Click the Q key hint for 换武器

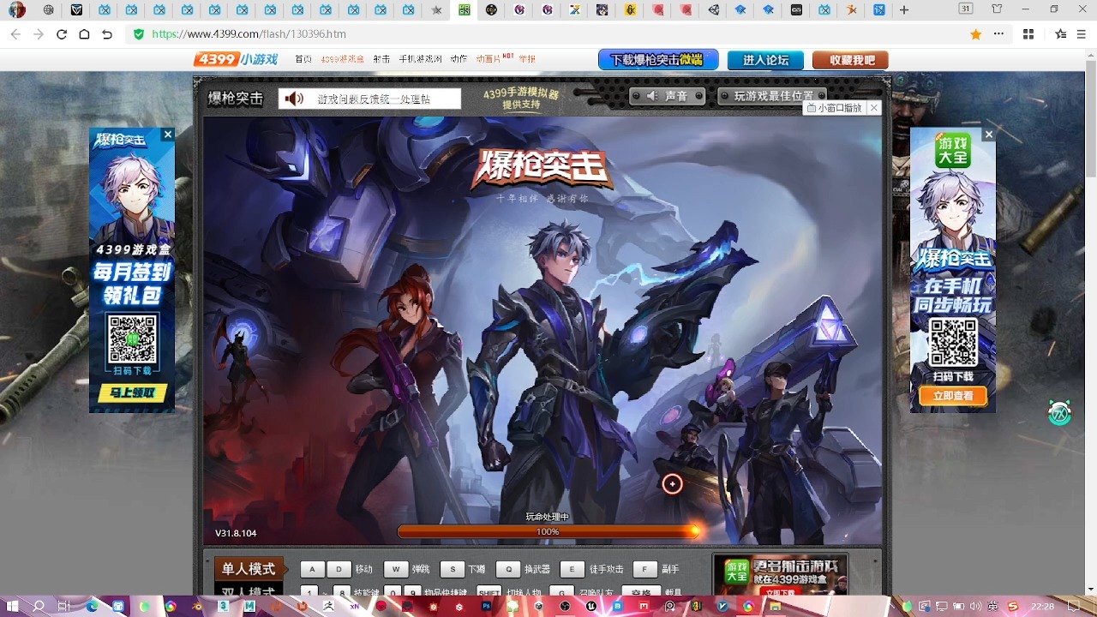pyautogui.click(x=508, y=569)
